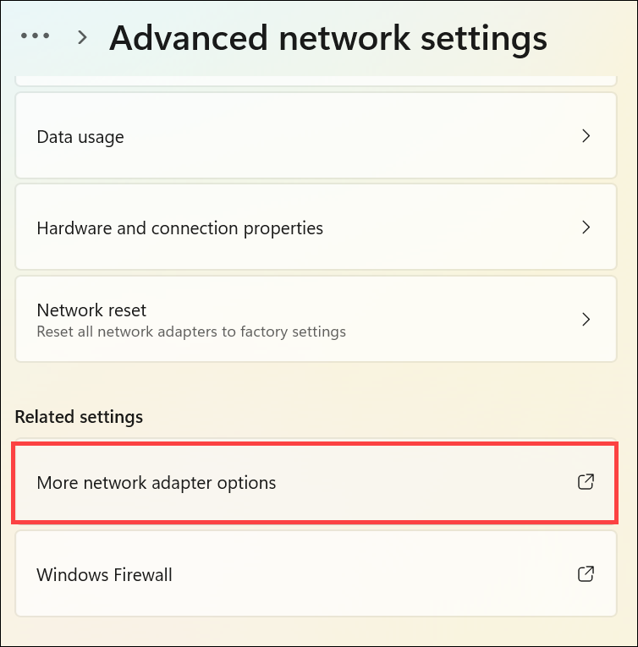Click the breadcrumb chevron separator arrow
638x647 pixels.
[x=82, y=37]
